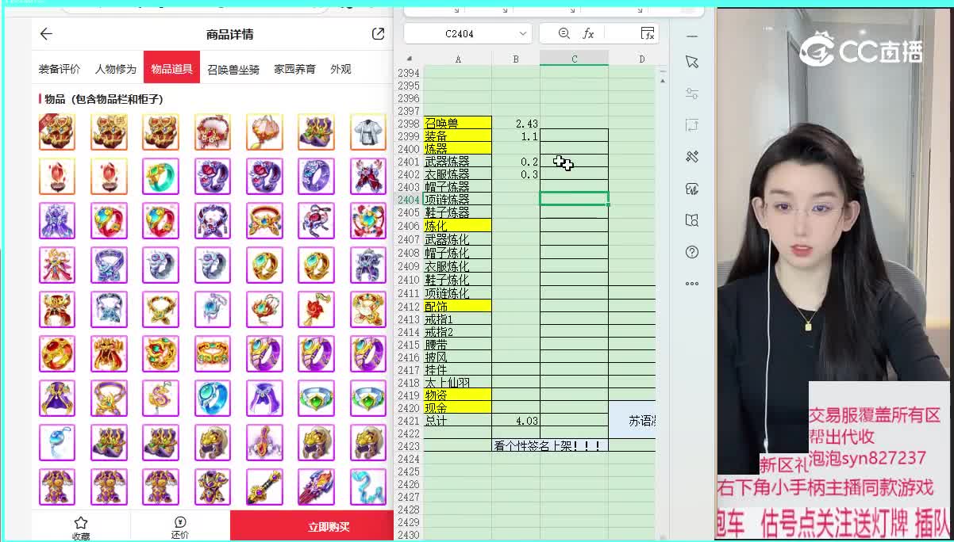
Task: Open the design tools icon in sidebar
Action: coord(692,157)
